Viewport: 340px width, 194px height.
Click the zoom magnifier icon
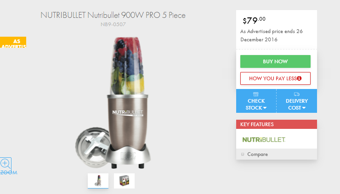(6, 163)
